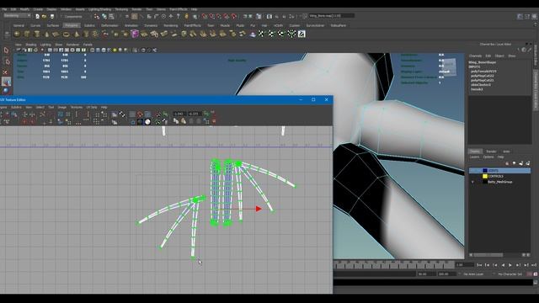
Task: Toggle the checkered tile display in UV editor
Action: (x=122, y=114)
